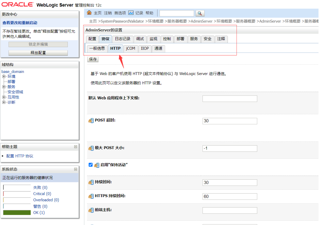Click the 默认 Web 应用程序上下文根 input field
This screenshot has height=225, width=320.
tap(230, 99)
